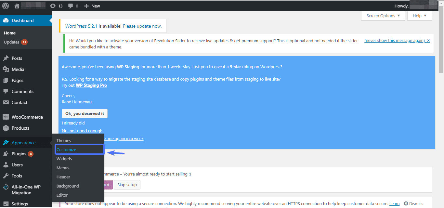Screen dimensions: 444x208
Task: Click the Dashboard gauge icon
Action: (6, 20)
